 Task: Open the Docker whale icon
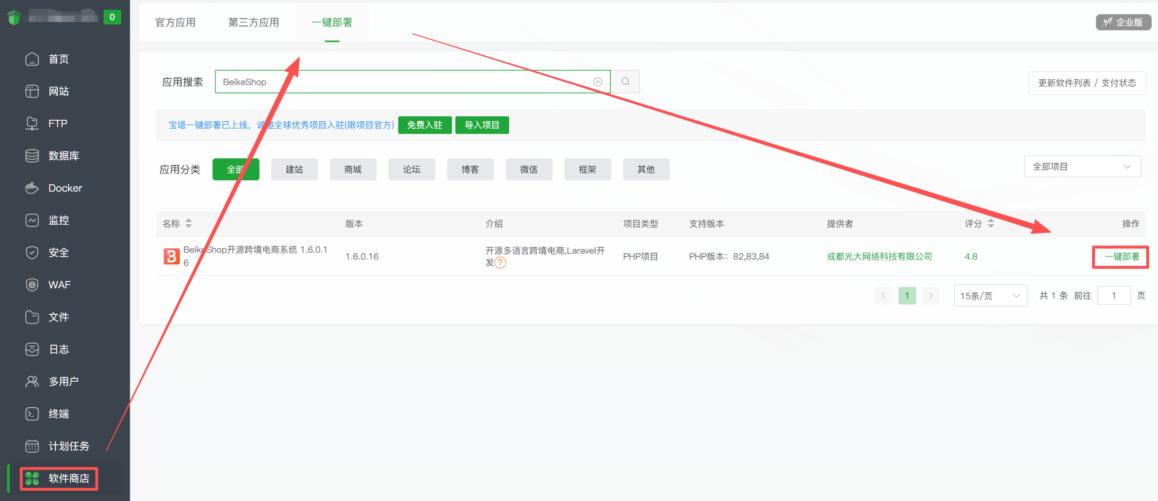coord(32,188)
